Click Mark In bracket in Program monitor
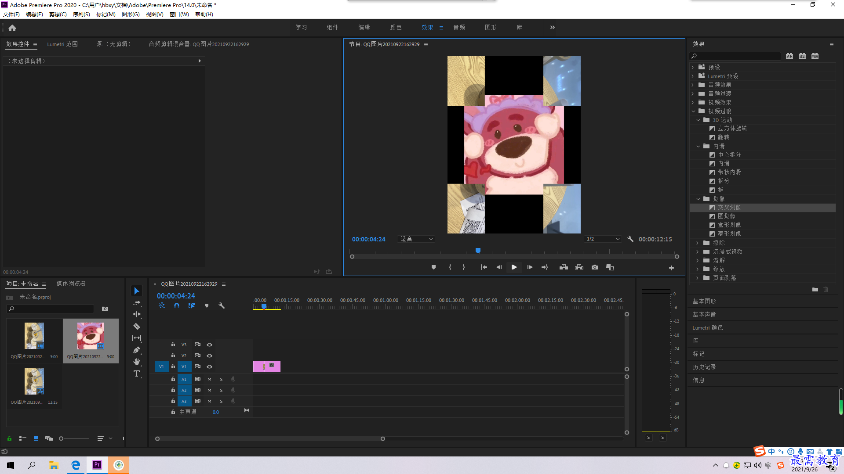 (x=450, y=267)
